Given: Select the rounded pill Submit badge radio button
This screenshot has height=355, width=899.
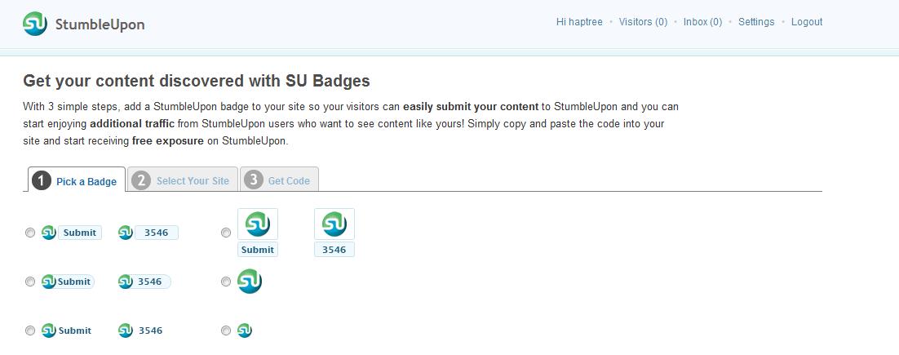Looking at the screenshot, I should click(30, 282).
